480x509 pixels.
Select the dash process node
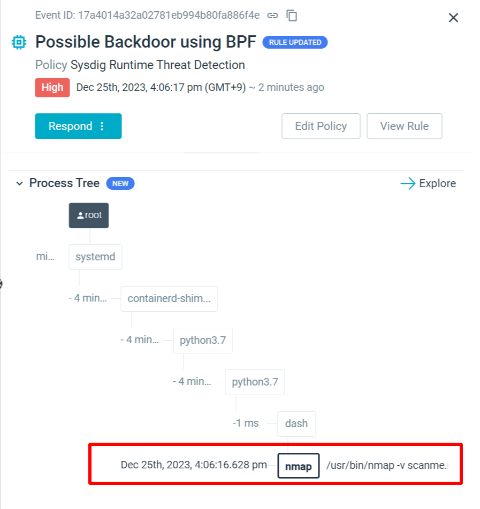[x=296, y=423]
